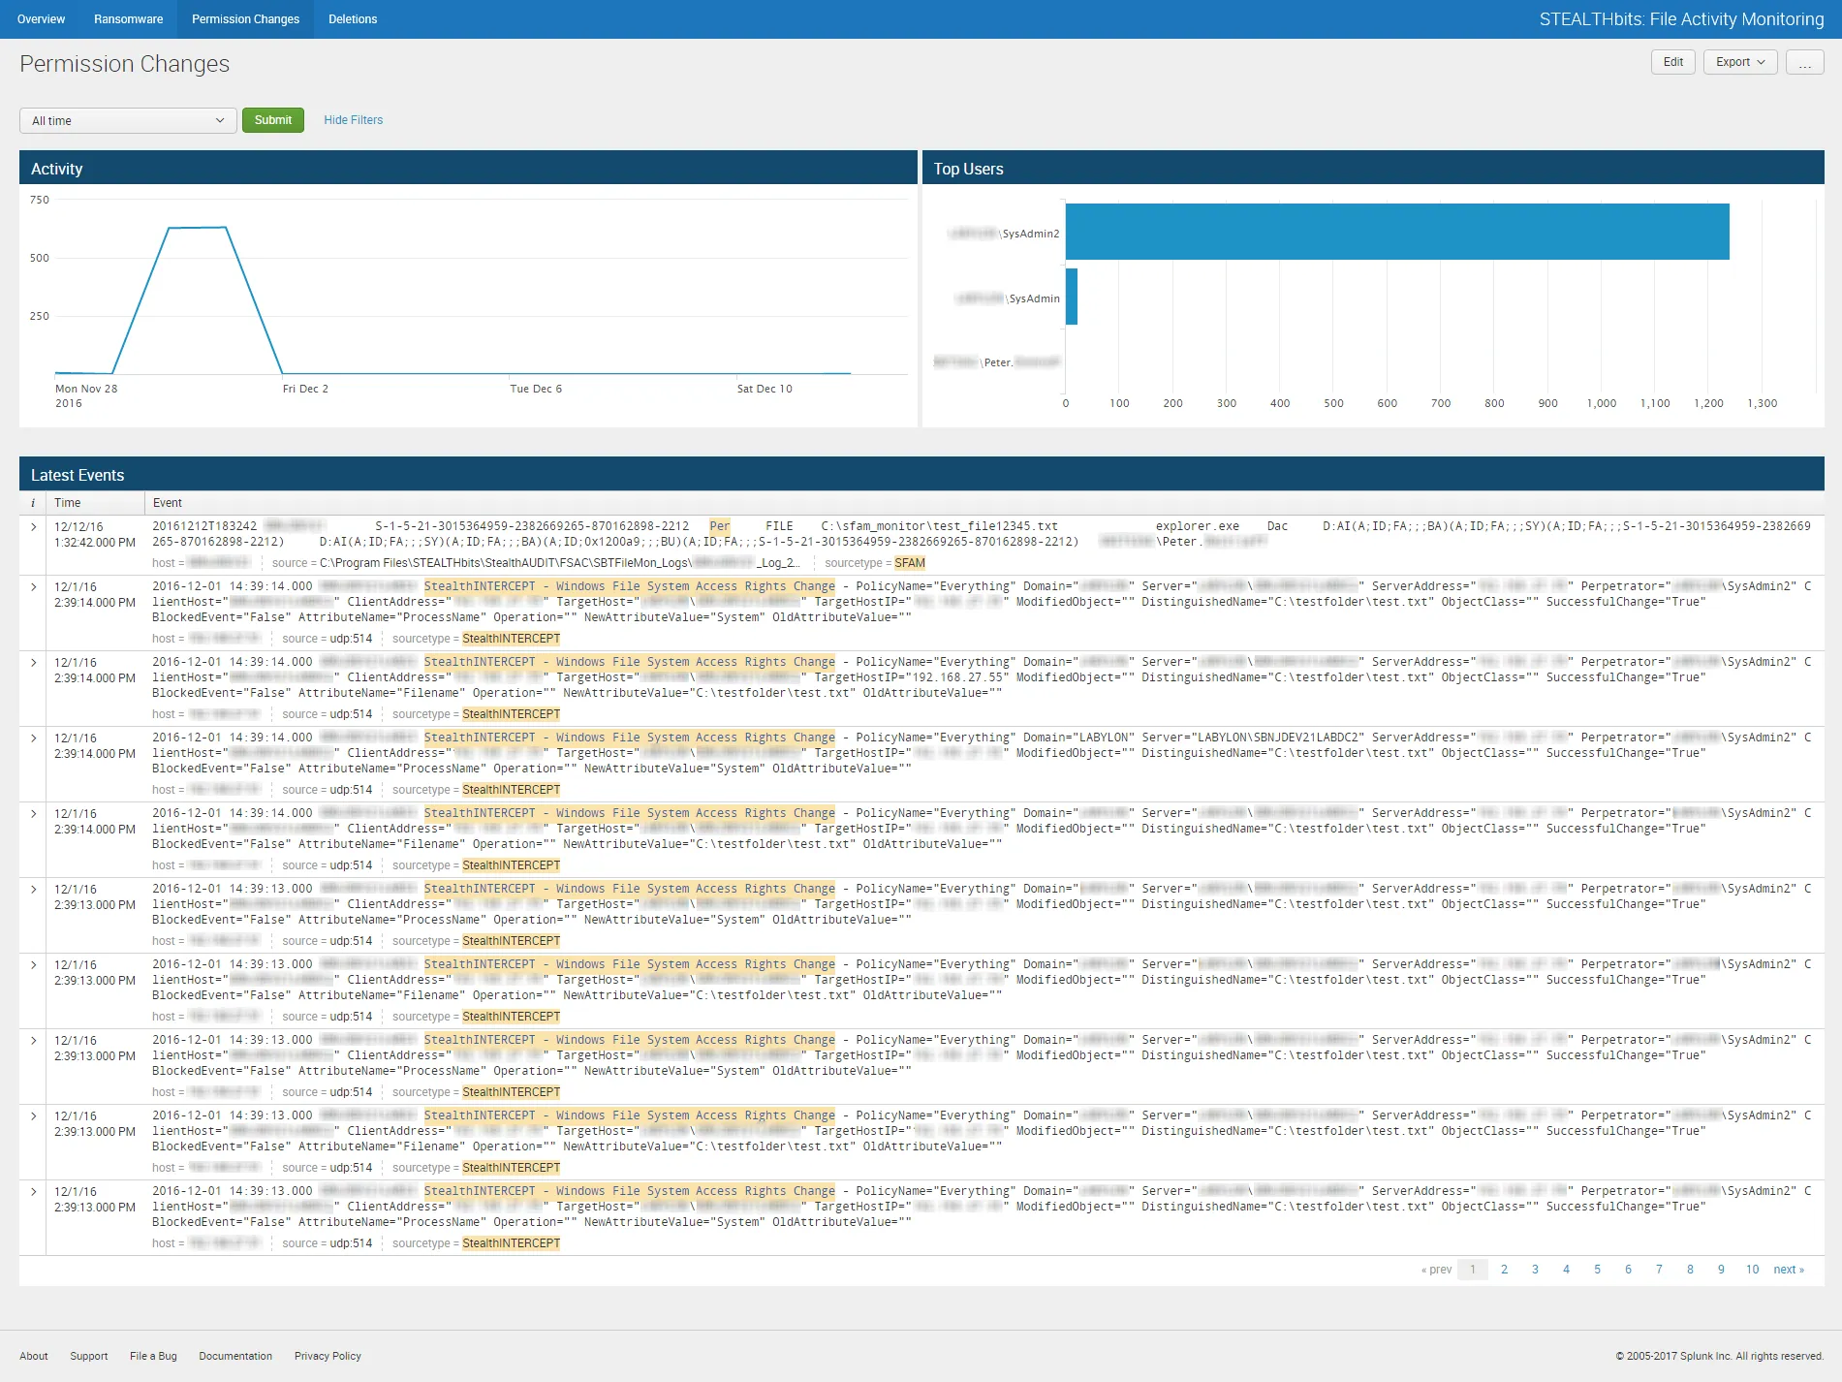1842x1382 pixels.
Task: Click the Peter user label in Top Users
Action: (x=998, y=362)
